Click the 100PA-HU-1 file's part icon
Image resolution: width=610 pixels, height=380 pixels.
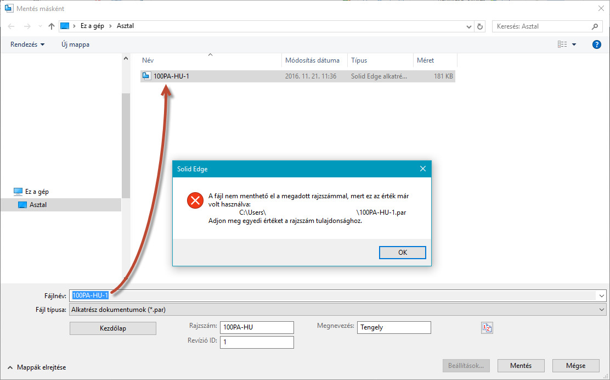(x=146, y=76)
